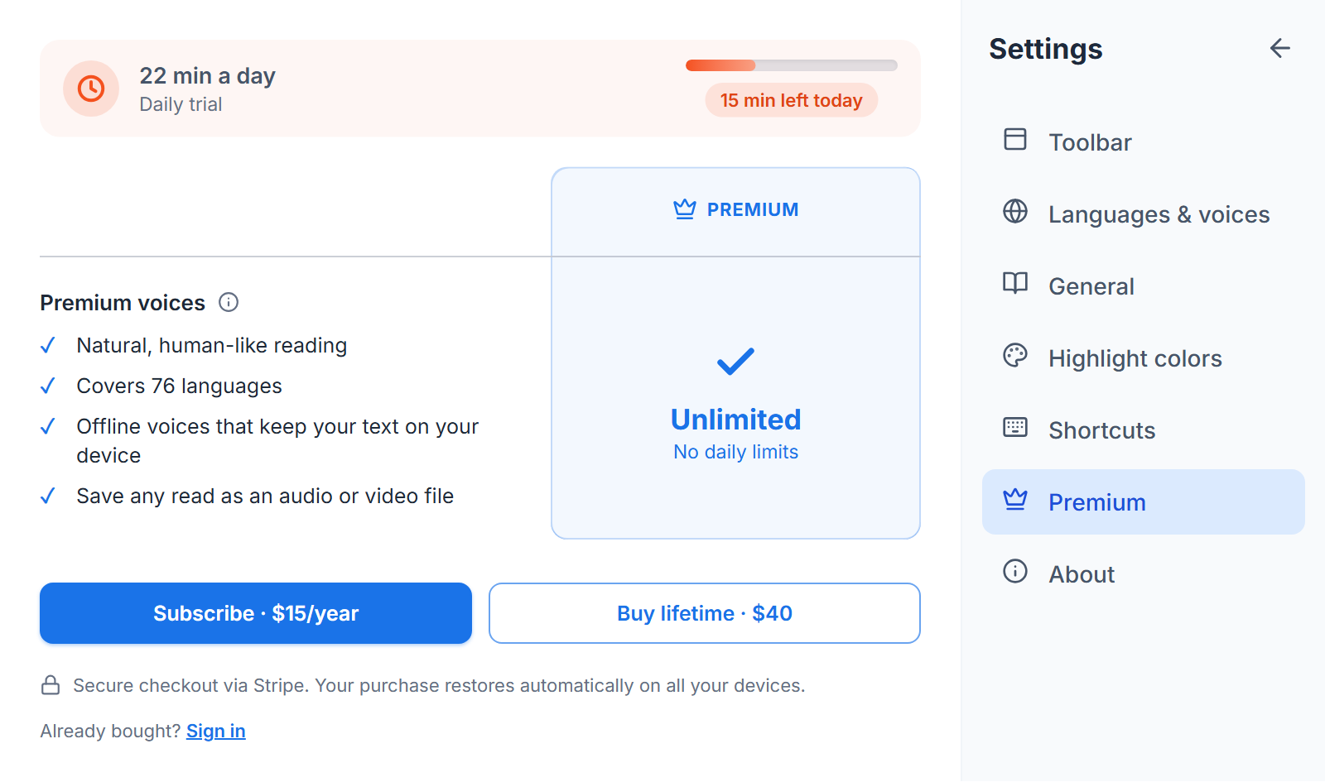
Task: Click the crown icon in Premium plan header
Action: [685, 209]
